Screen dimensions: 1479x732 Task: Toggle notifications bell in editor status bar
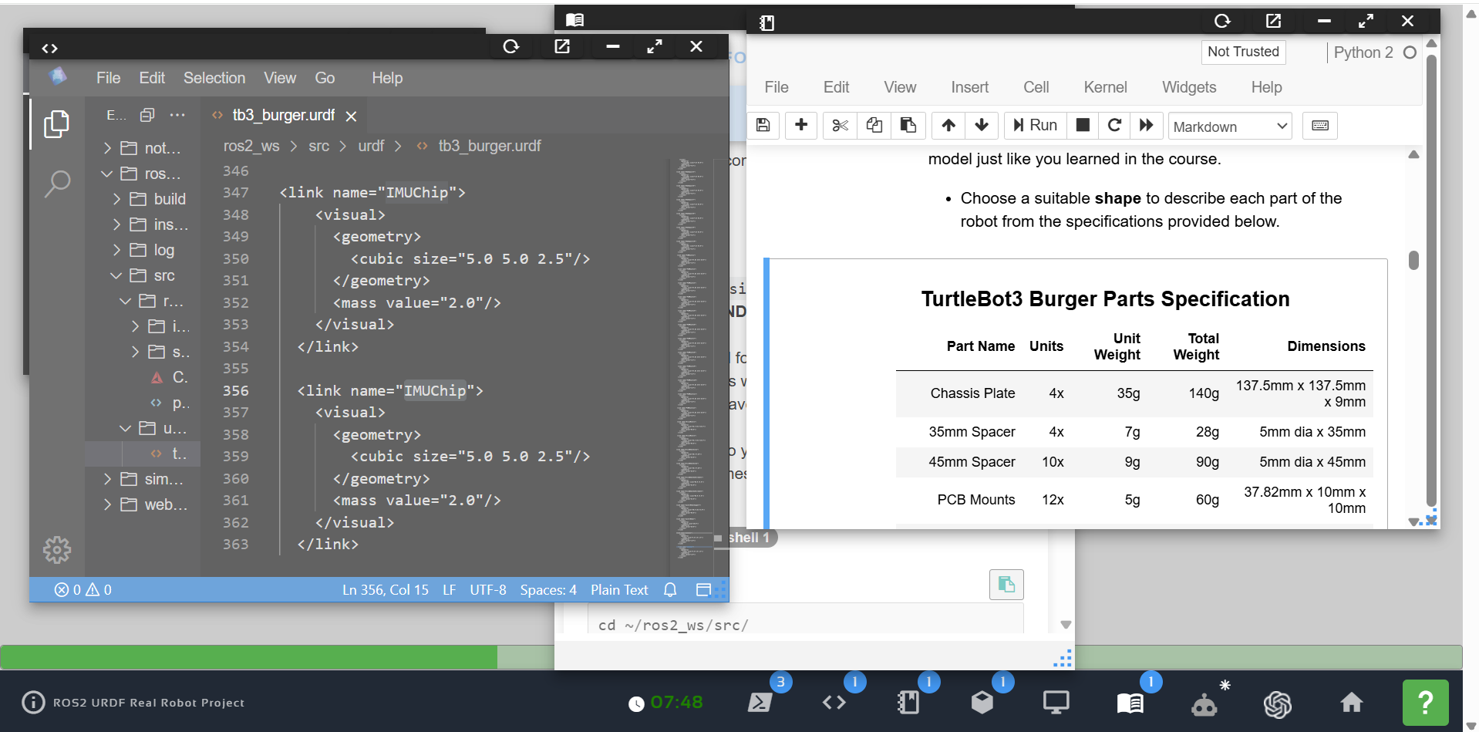coord(670,590)
